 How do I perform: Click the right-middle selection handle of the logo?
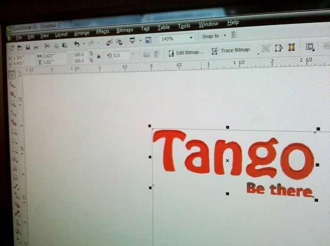[317, 165]
